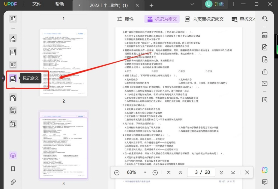Toggle the attachments paperclip panel
This screenshot has height=189, width=278.
[13, 182]
